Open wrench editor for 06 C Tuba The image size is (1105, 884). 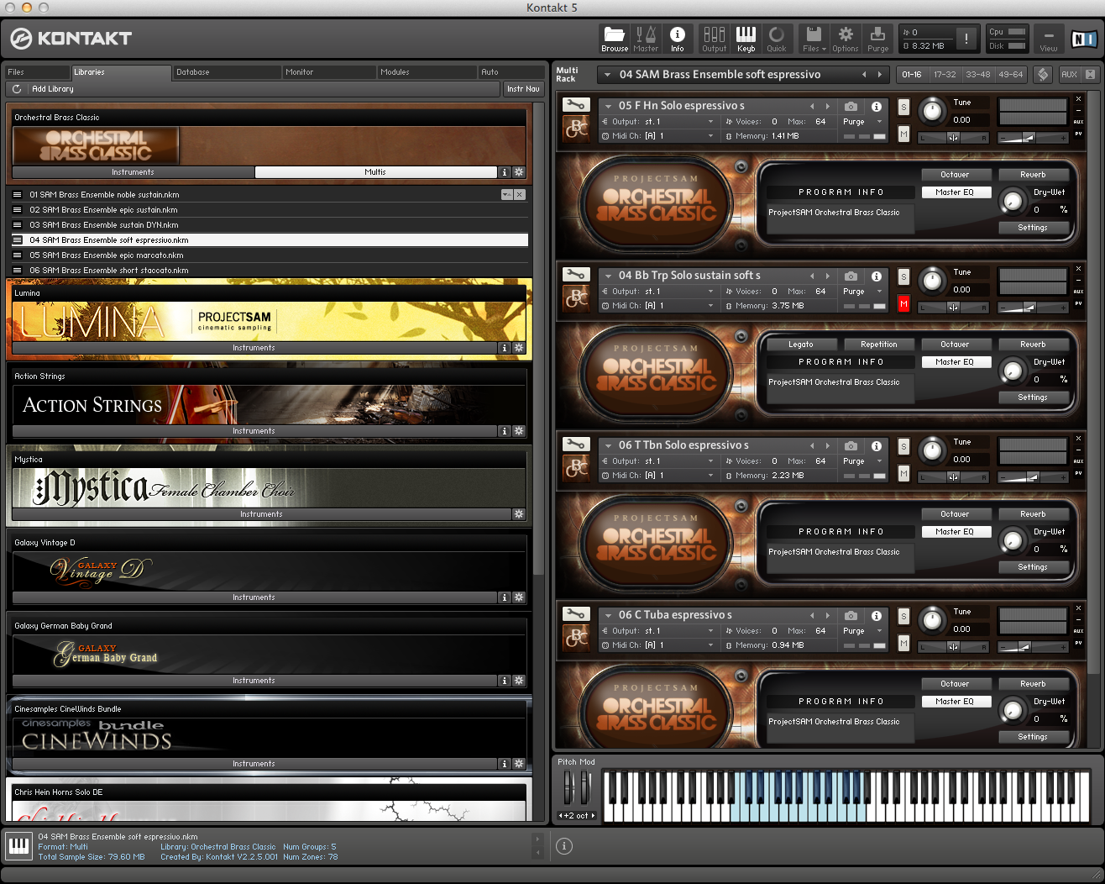click(x=576, y=614)
